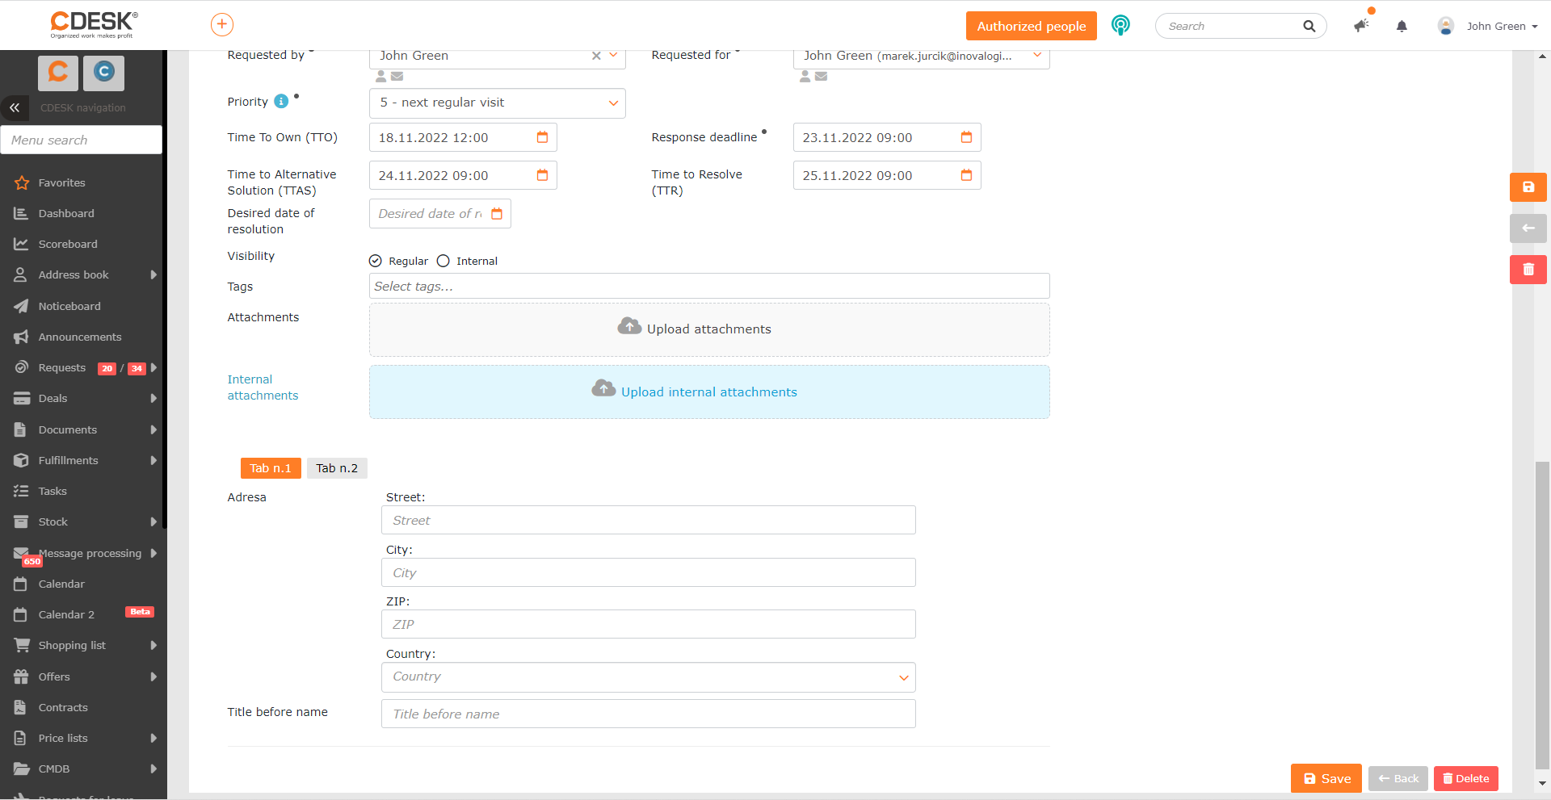Open calendar picker for Desired date
This screenshot has width=1551, height=800.
pyautogui.click(x=497, y=214)
